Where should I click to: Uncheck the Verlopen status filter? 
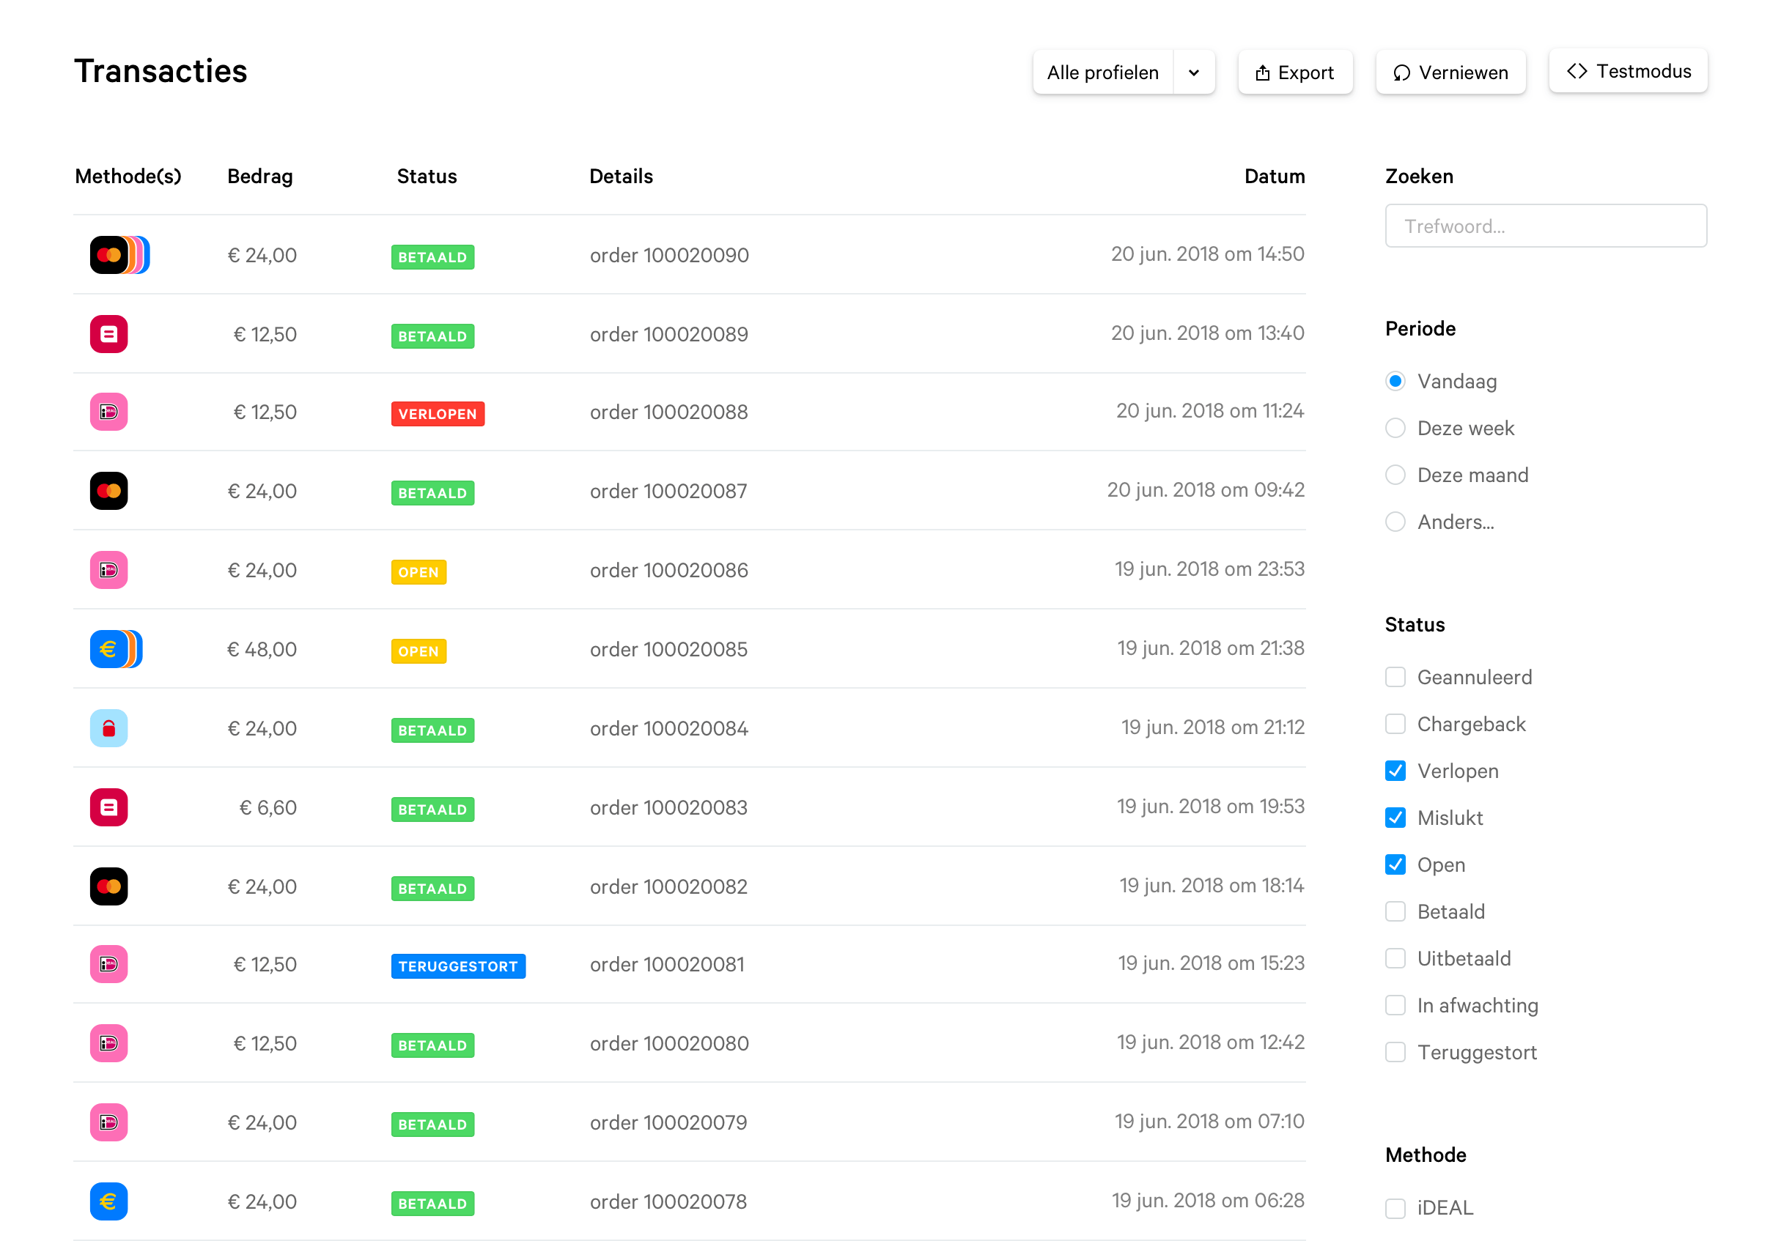click(x=1395, y=771)
